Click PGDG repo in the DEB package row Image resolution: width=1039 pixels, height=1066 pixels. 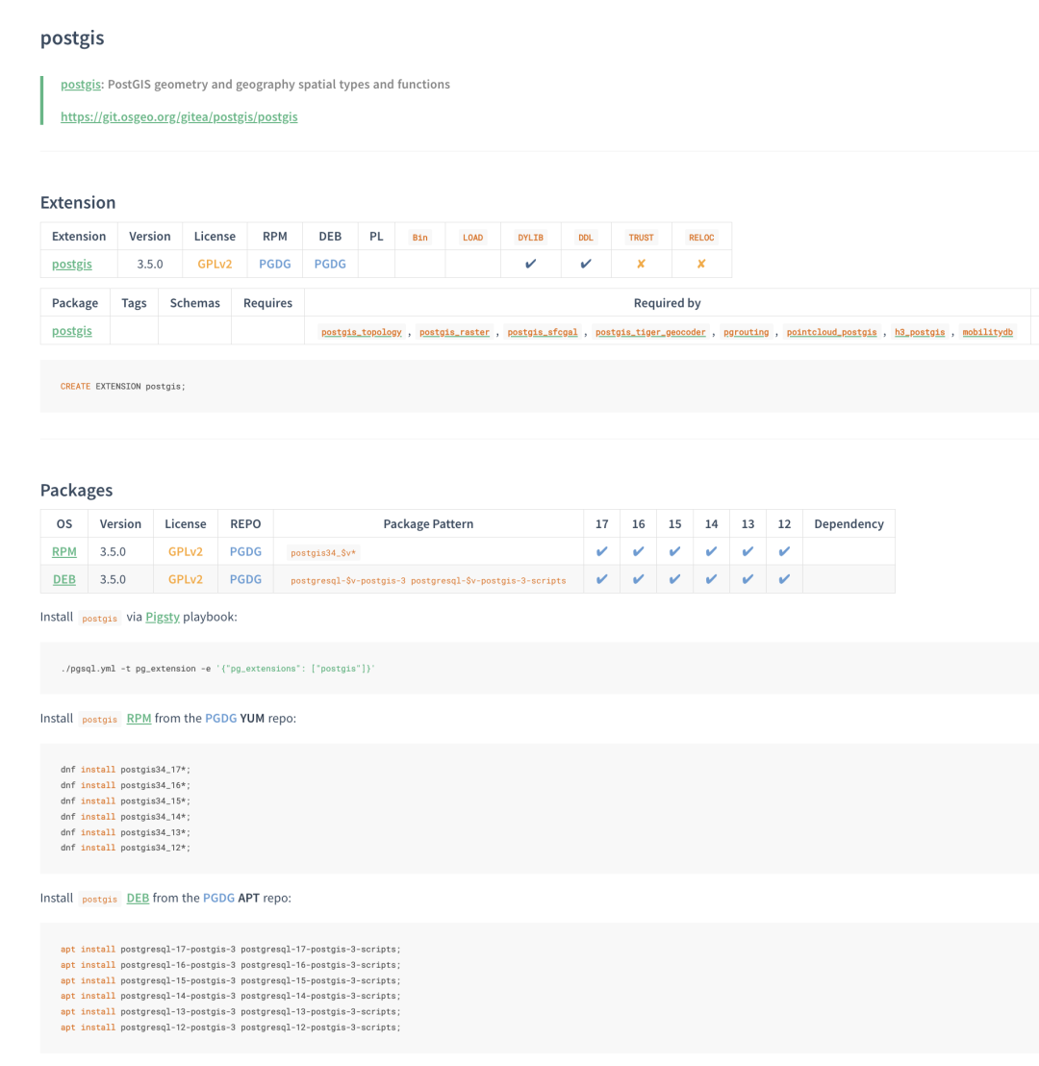click(x=245, y=579)
